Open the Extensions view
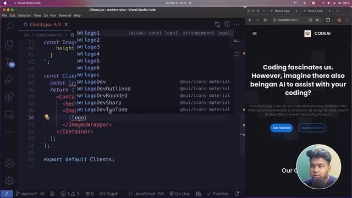Image resolution: width=352 pixels, height=198 pixels. (x=9, y=97)
